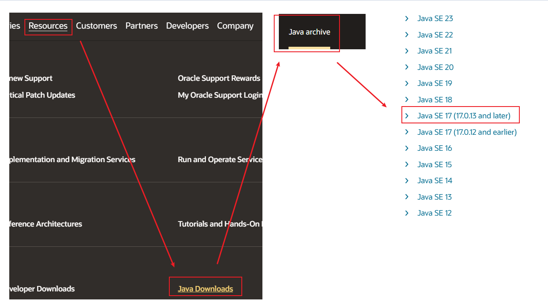
Task: Switch to the Java archive tab
Action: click(309, 32)
